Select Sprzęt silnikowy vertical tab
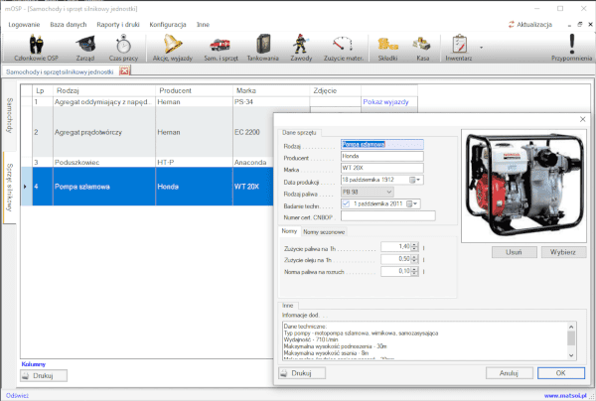Viewport: 596px width, 401px height. 9,188
